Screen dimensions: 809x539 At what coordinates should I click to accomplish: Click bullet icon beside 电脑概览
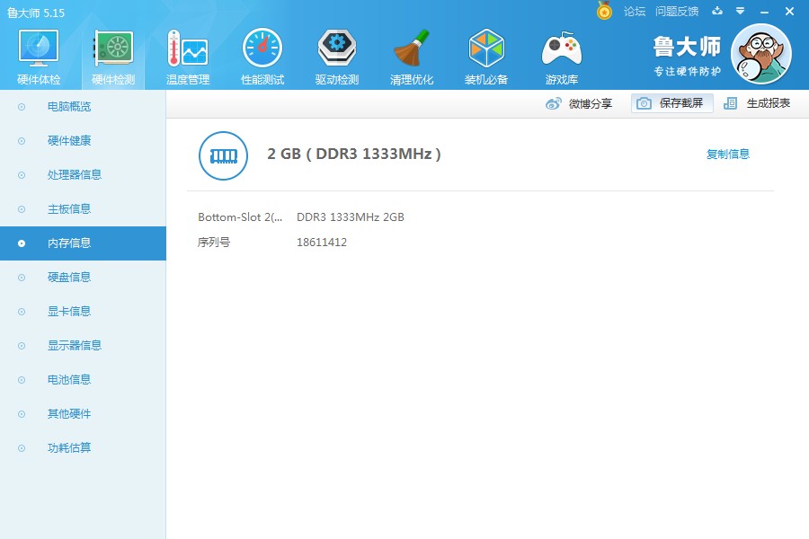pyautogui.click(x=22, y=107)
